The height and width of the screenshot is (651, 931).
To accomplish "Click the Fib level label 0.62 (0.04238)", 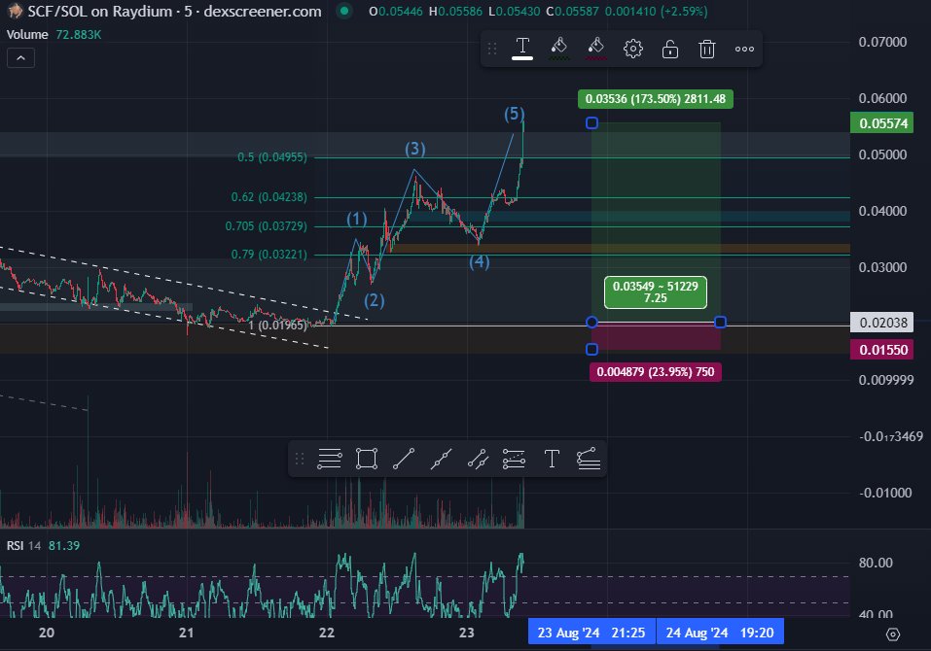I will pyautogui.click(x=269, y=197).
